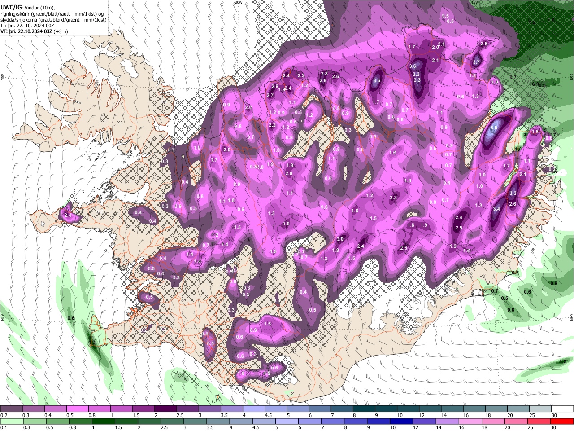The image size is (574, 431).
Task: Click the '2.9' value on the map
Action: (275, 87)
